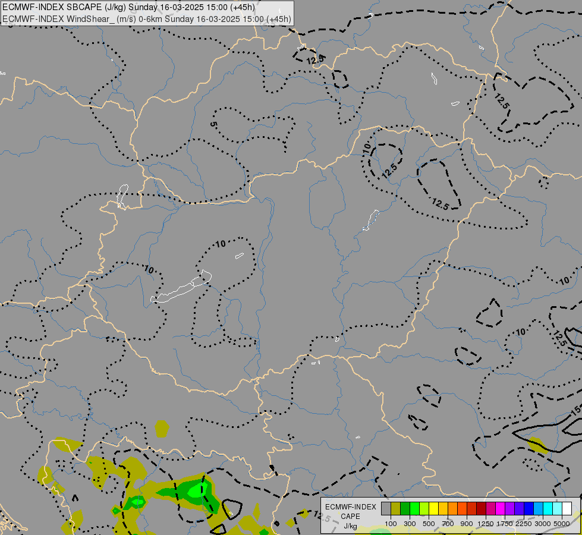Viewport: 582px width, 535px height.
Task: Click the 1750 value under the legend
Action: [x=505, y=524]
